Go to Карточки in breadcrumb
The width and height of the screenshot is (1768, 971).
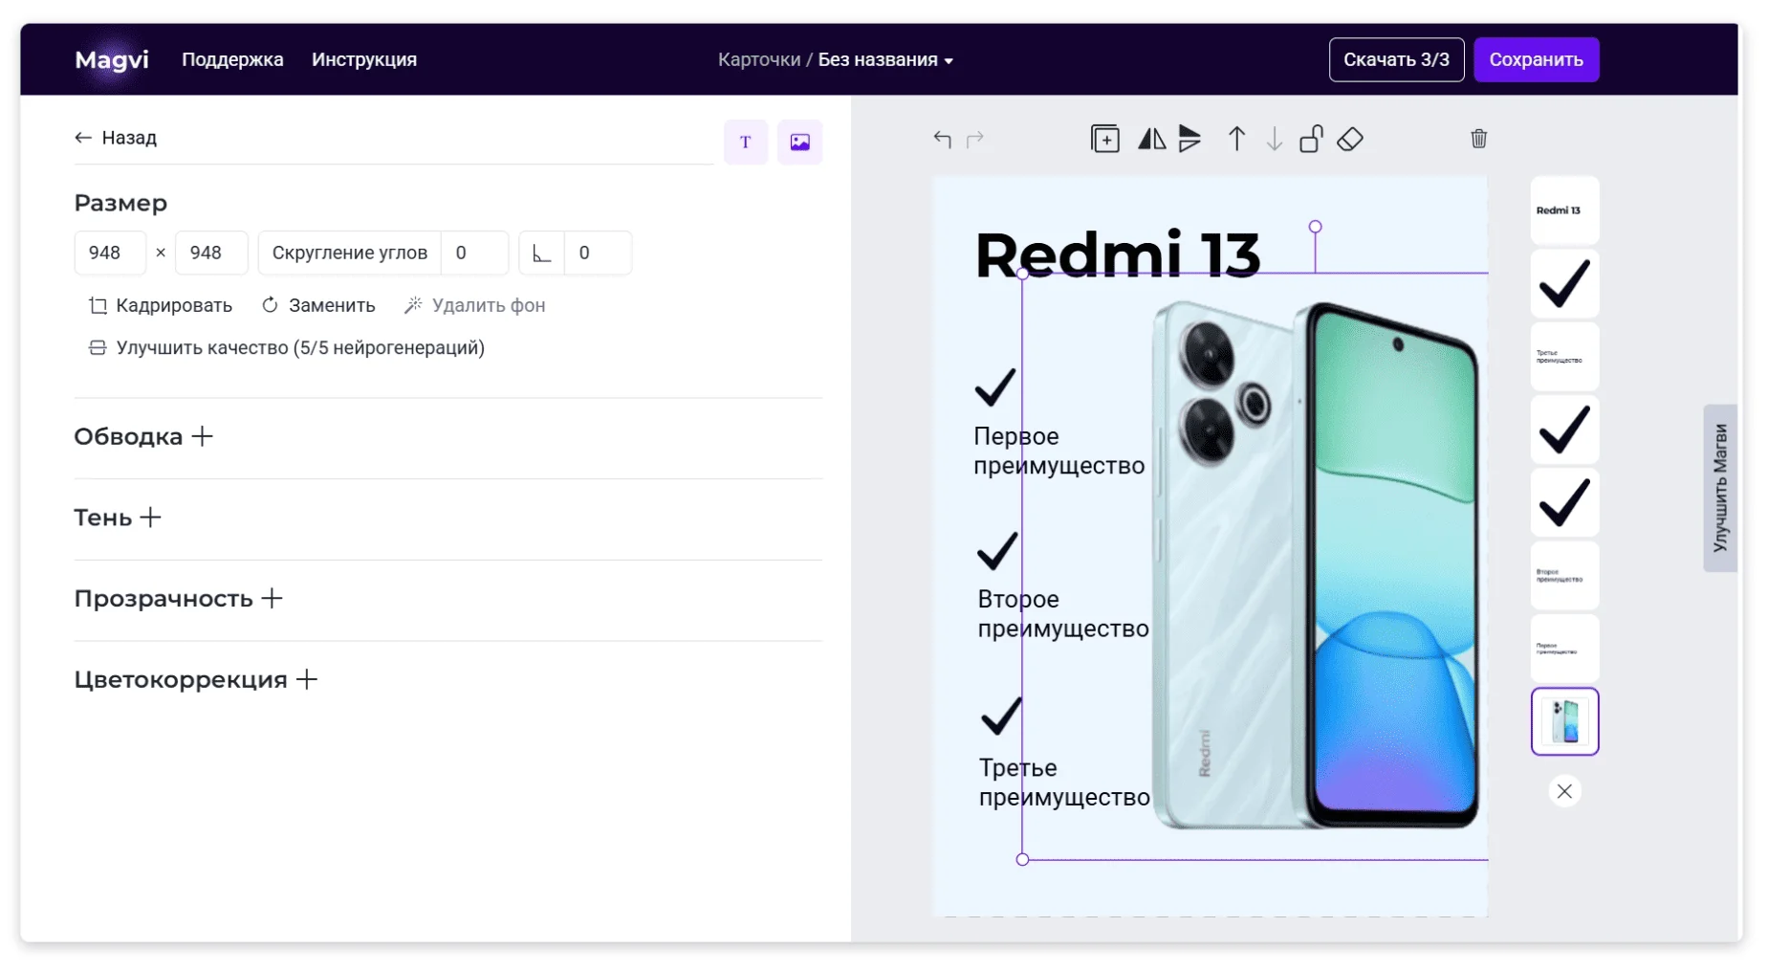(759, 59)
